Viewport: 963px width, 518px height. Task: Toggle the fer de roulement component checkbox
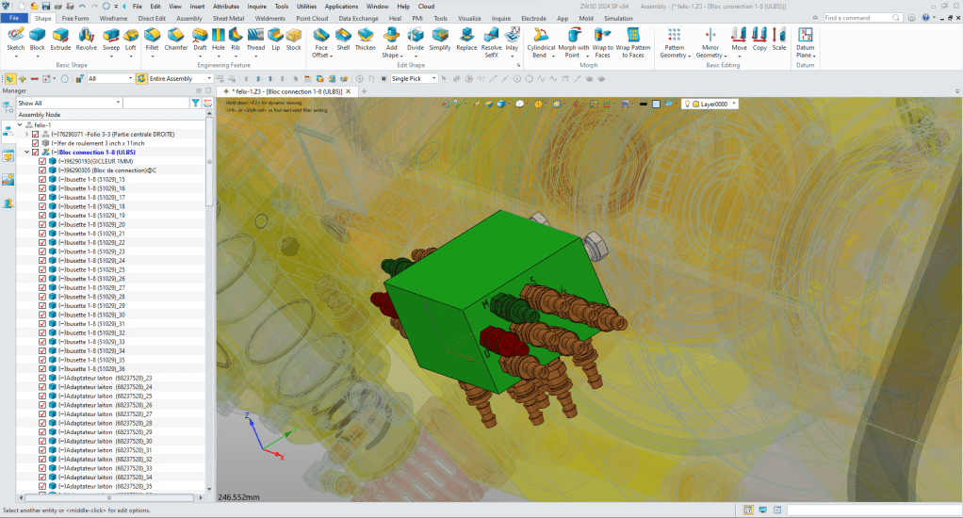35,143
